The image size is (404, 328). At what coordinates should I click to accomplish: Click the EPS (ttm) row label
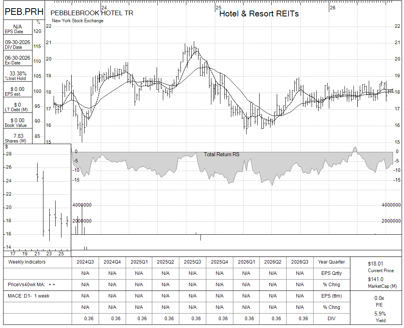pyautogui.click(x=331, y=296)
